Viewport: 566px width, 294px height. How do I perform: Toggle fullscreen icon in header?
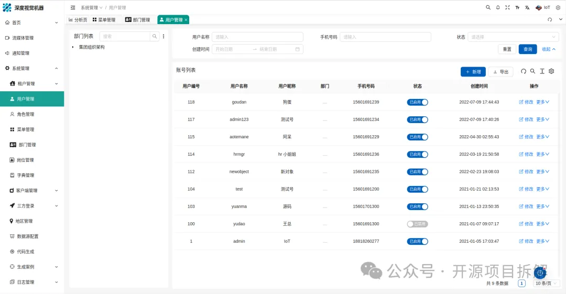[507, 7]
